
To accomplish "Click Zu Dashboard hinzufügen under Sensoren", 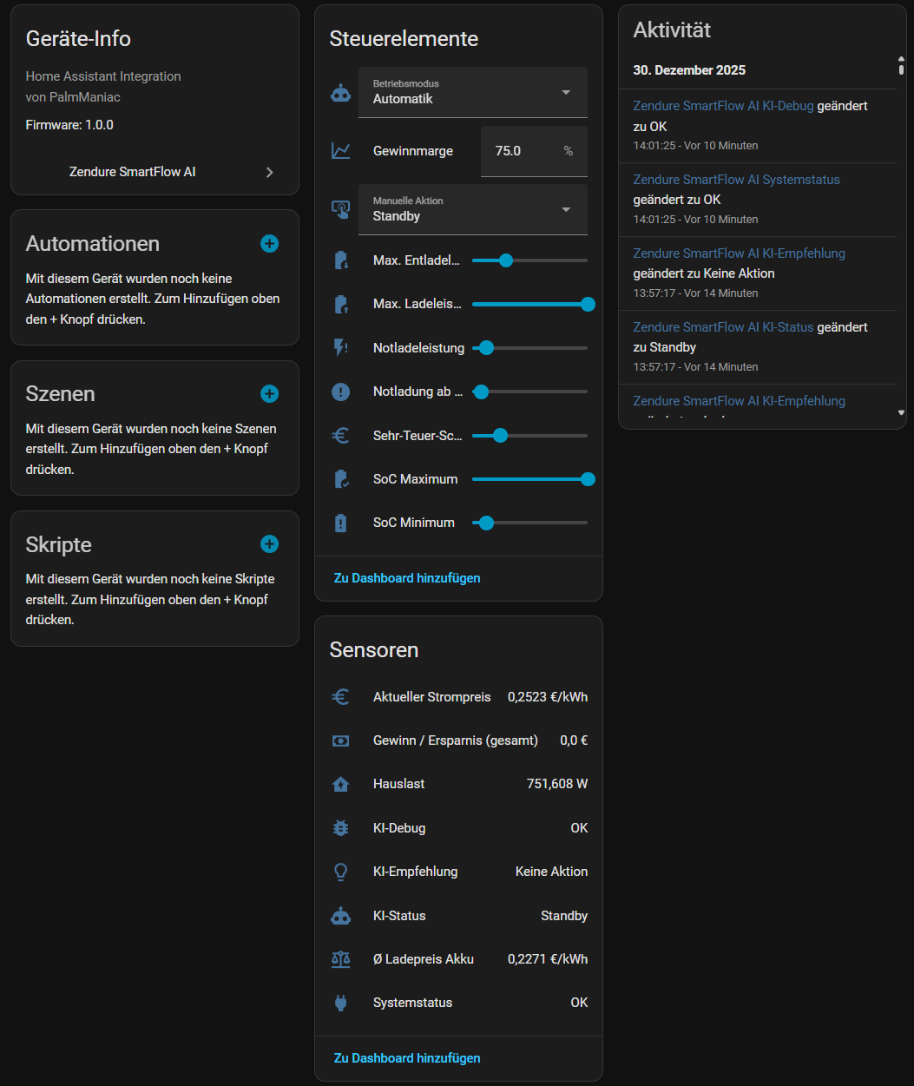I will 407,1058.
